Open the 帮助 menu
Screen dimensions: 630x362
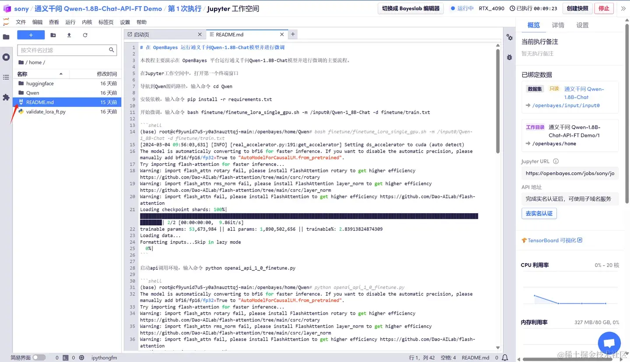(x=142, y=22)
